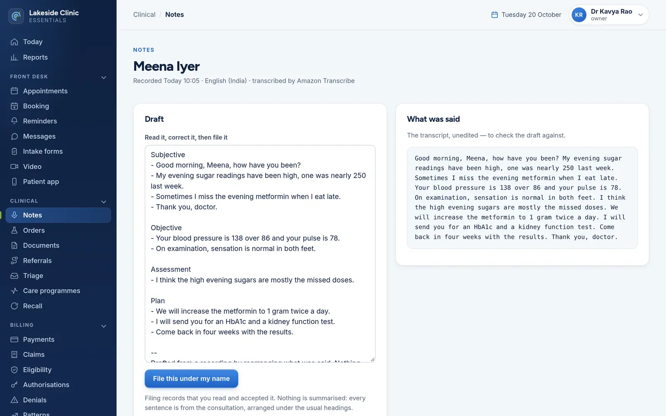
Task: Click the Orders flask icon
Action: pyautogui.click(x=15, y=230)
